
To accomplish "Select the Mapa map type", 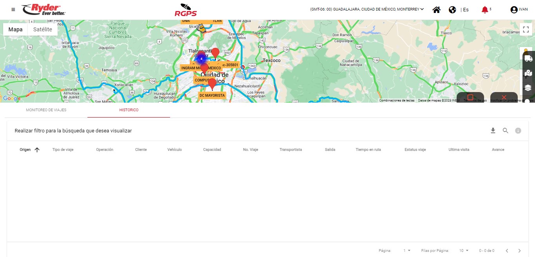I will pyautogui.click(x=16, y=29).
